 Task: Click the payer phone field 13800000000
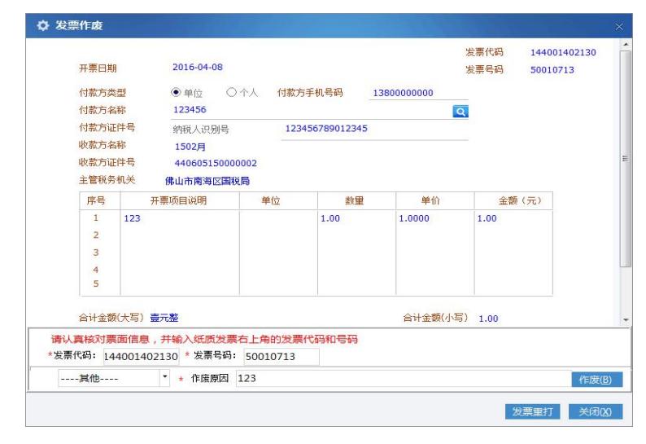pyautogui.click(x=418, y=93)
